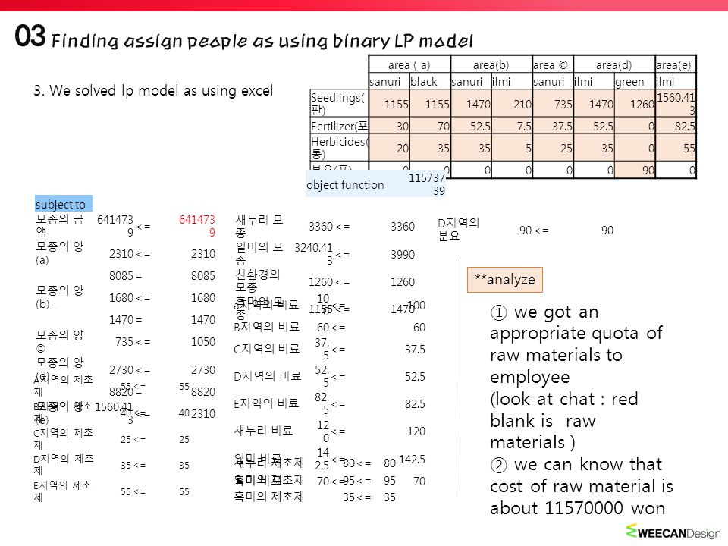Select the right-hand value 120 beside 새누리 비료
This screenshot has height=546, width=728.
pos(416,431)
